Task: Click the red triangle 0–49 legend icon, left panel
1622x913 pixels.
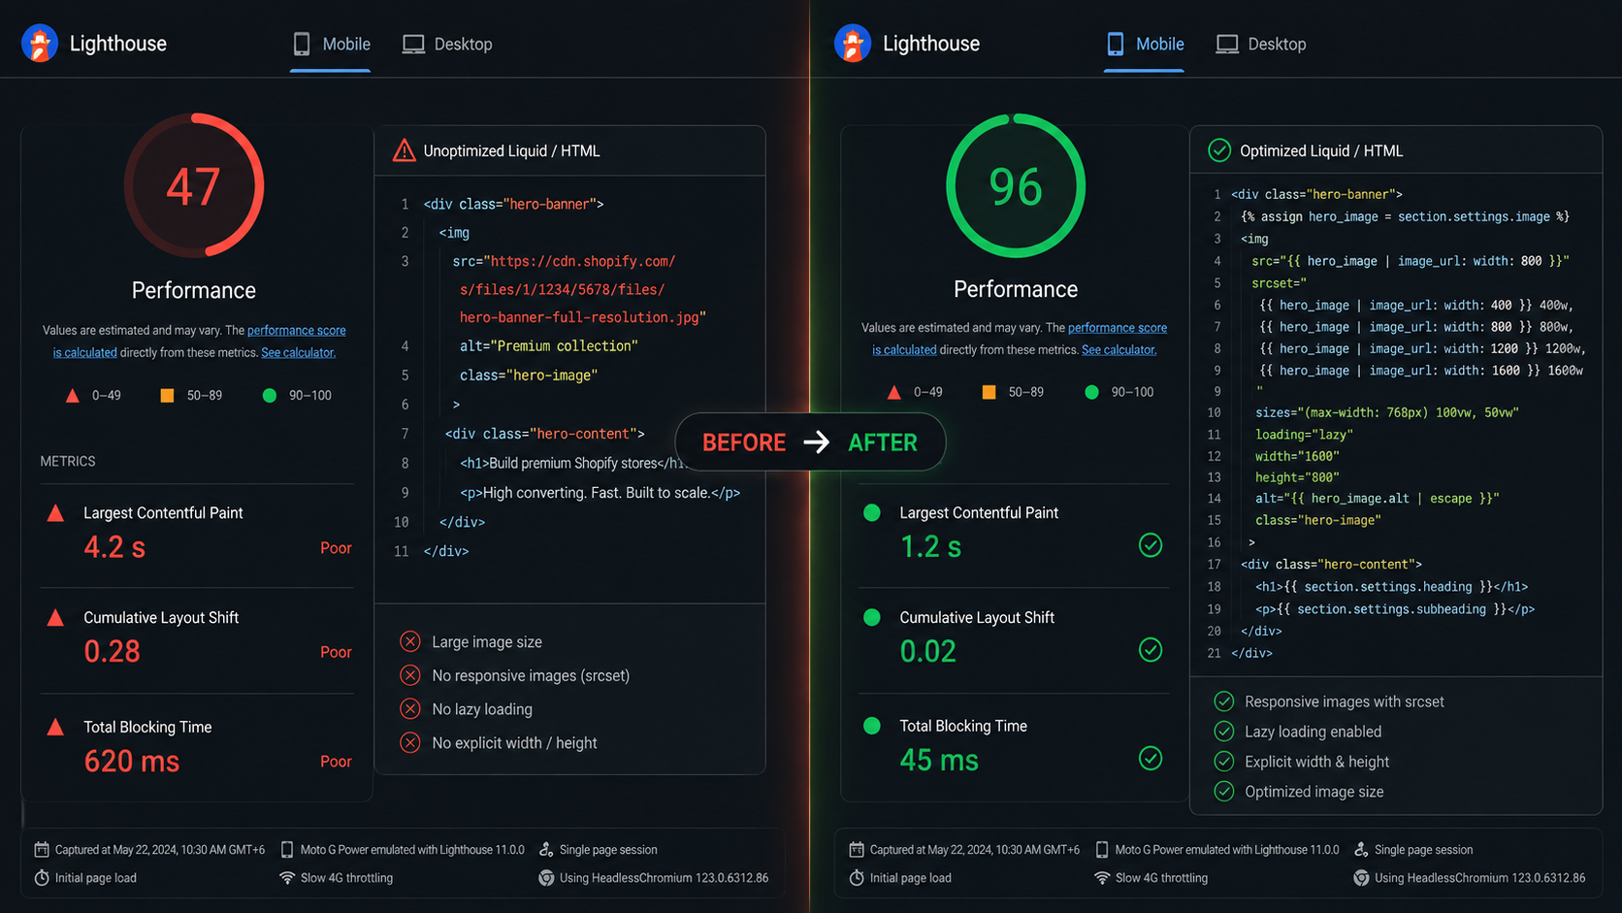Action: (72, 396)
